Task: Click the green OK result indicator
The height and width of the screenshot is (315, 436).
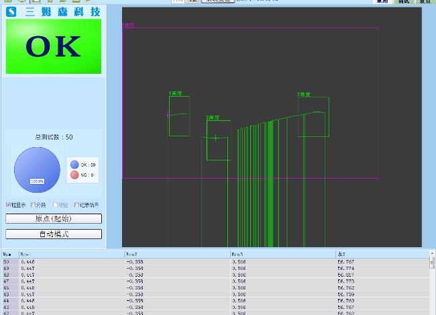Action: tap(54, 46)
